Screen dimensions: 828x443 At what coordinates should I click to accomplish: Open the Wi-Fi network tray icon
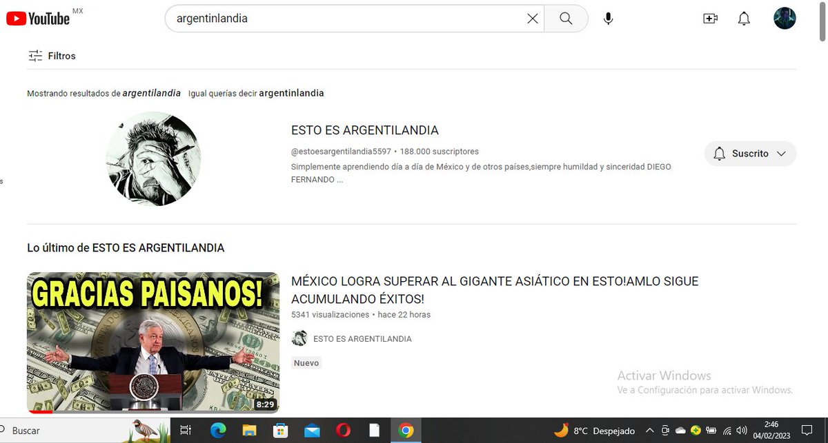point(727,431)
